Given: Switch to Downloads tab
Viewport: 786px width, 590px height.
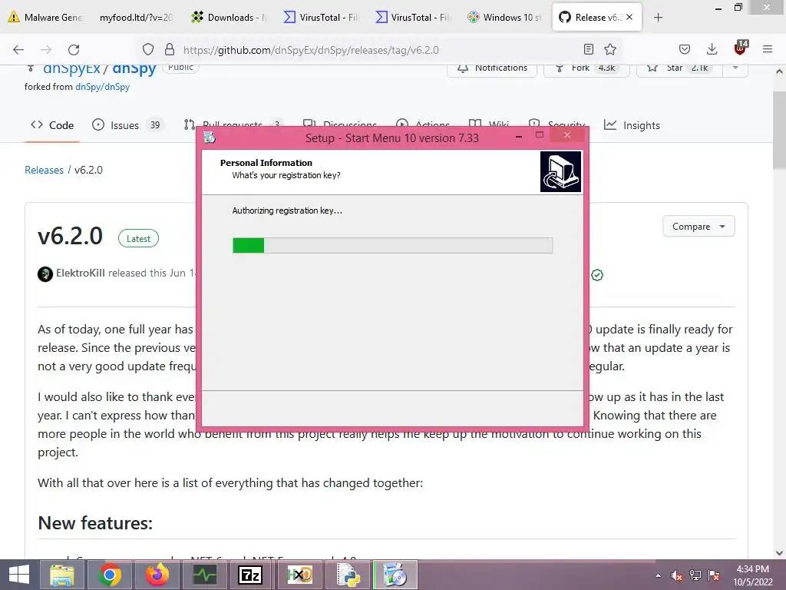Looking at the screenshot, I should (228, 18).
